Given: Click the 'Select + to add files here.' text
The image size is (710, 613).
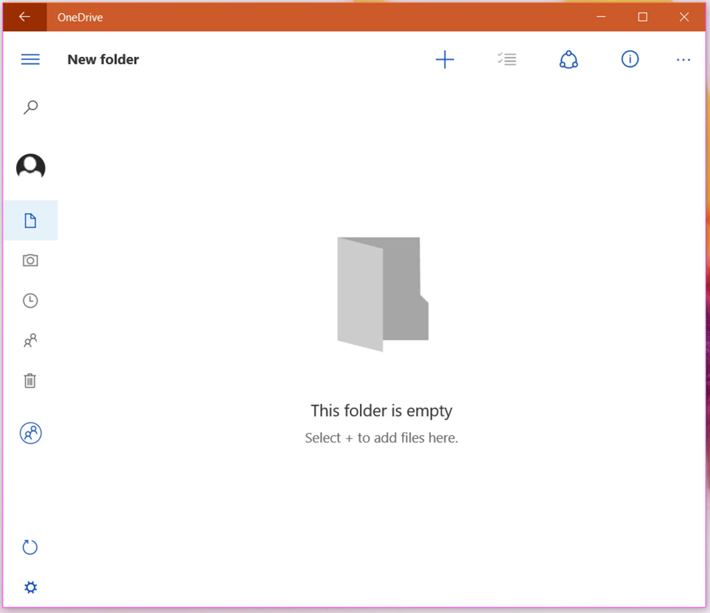Looking at the screenshot, I should [382, 438].
